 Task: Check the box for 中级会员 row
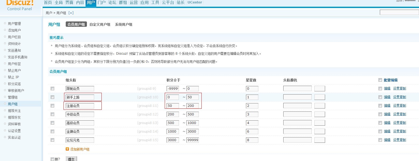[x=52, y=114]
